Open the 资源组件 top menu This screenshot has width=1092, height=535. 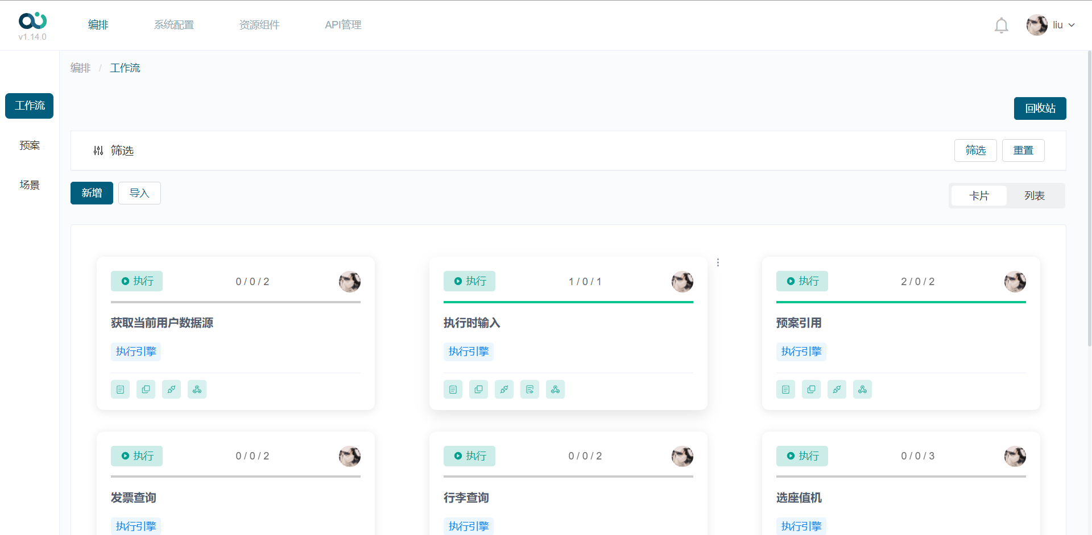tap(259, 25)
